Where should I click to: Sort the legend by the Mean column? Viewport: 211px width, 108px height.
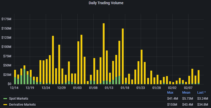tap(186, 93)
